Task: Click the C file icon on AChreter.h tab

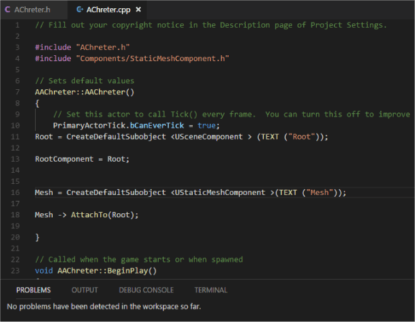Action: (x=8, y=10)
